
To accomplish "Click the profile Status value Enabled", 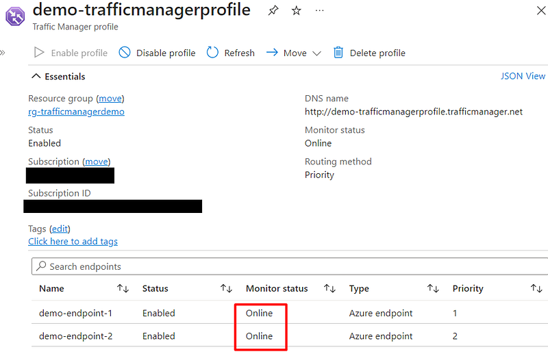I will 45,143.
